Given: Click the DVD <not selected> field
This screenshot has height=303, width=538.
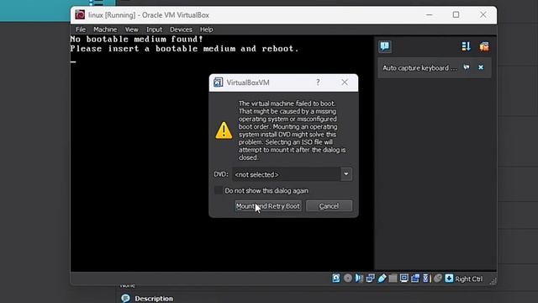Looking at the screenshot, I should (x=286, y=174).
